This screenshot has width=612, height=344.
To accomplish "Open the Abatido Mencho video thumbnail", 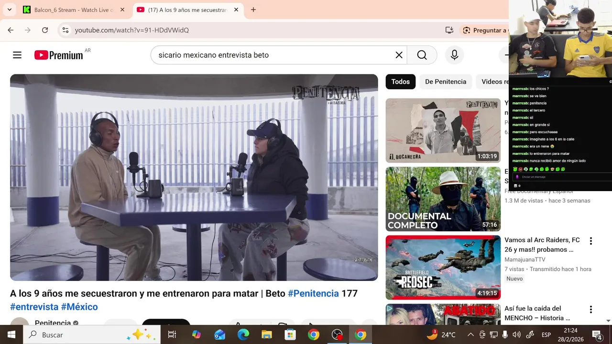I will pos(443,314).
